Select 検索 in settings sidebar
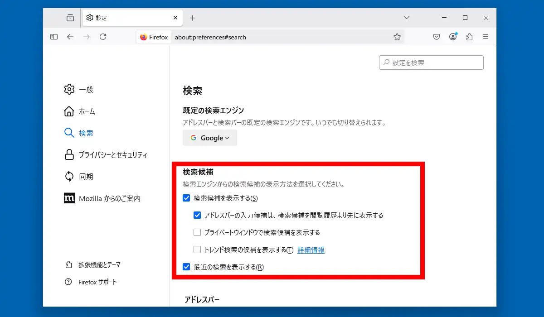The height and width of the screenshot is (317, 544). [x=86, y=133]
